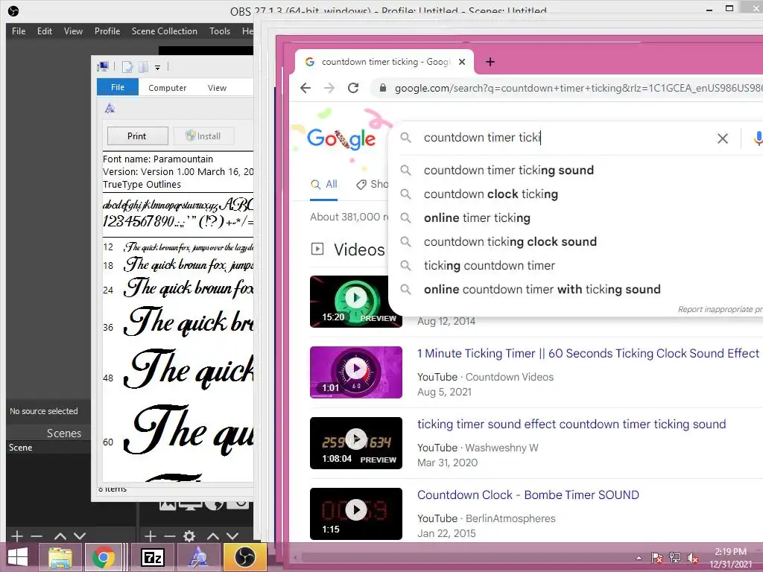Open a new Chrome tab
Image resolution: width=763 pixels, height=572 pixels.
pos(490,62)
